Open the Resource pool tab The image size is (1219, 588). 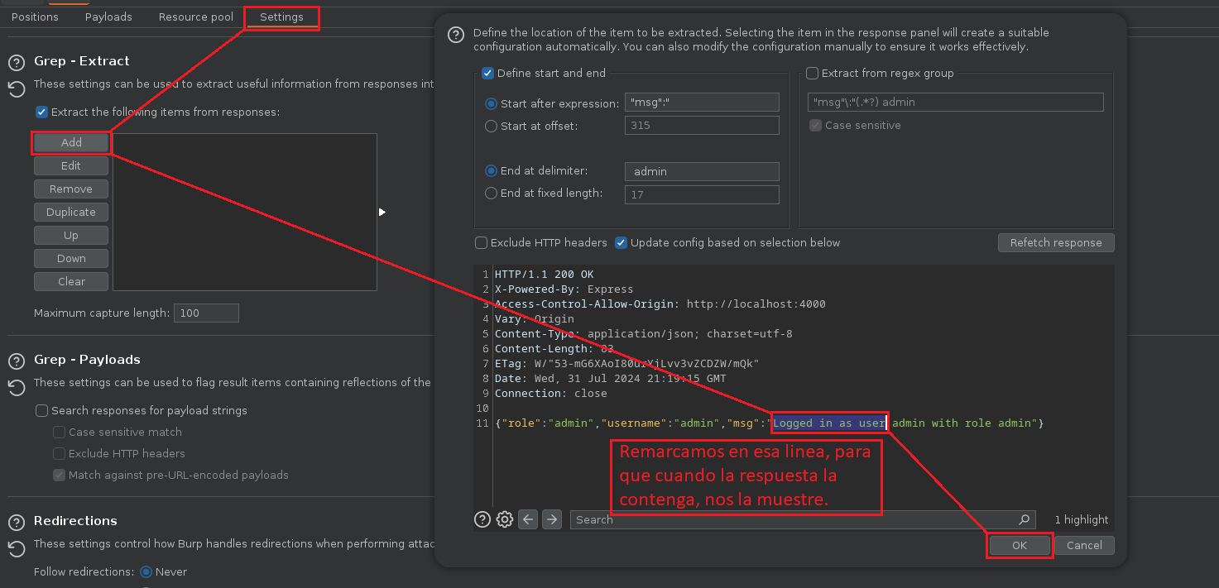click(196, 17)
